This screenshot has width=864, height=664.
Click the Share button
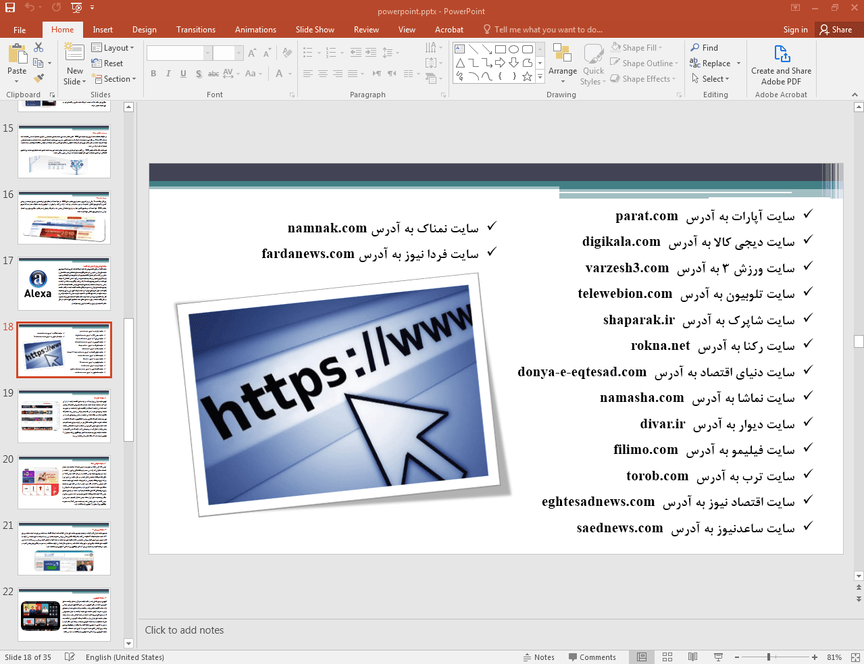click(836, 30)
